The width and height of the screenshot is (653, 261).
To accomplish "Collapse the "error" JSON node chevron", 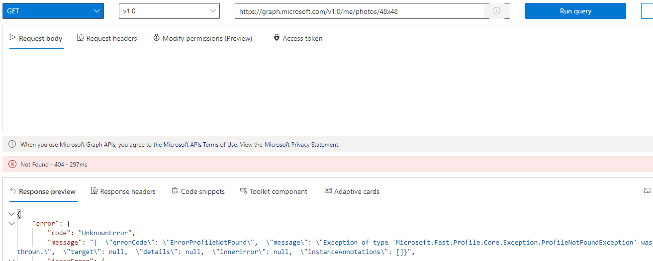I will [x=12, y=224].
